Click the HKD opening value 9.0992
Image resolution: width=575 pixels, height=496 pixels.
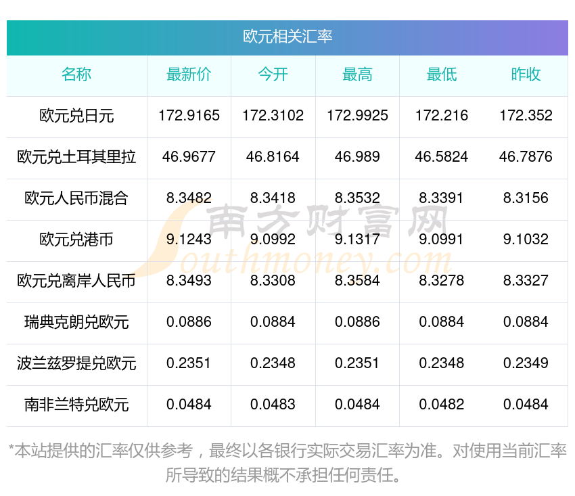coord(273,239)
